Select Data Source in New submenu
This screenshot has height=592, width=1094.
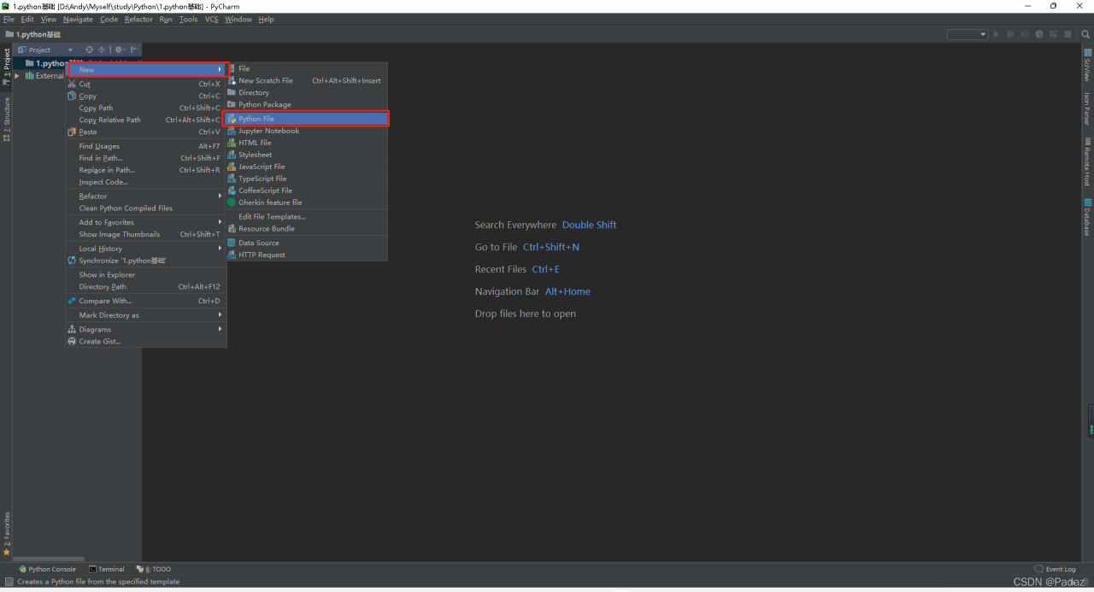point(306,243)
